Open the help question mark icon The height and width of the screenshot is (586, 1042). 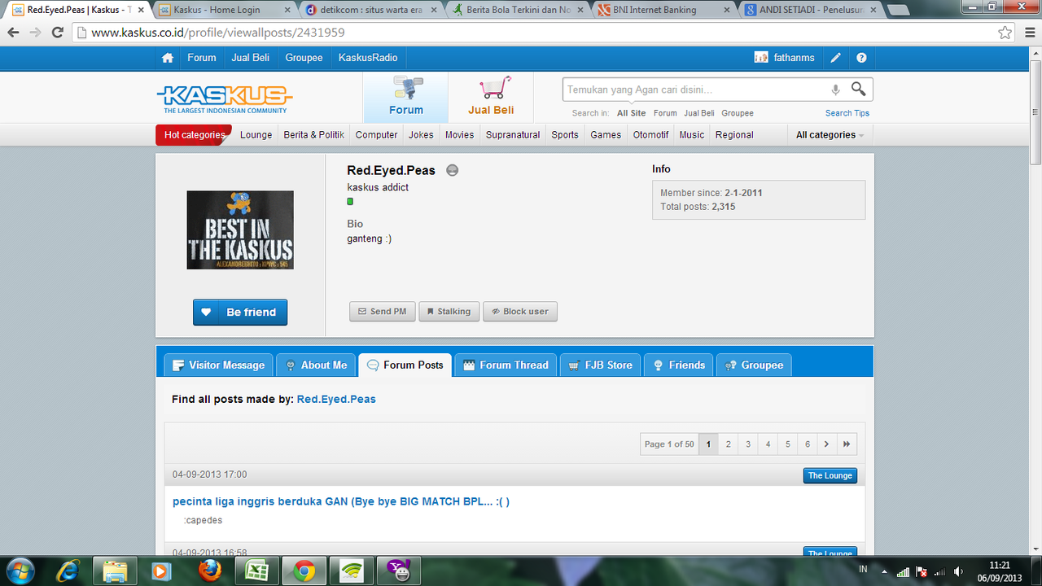point(861,58)
